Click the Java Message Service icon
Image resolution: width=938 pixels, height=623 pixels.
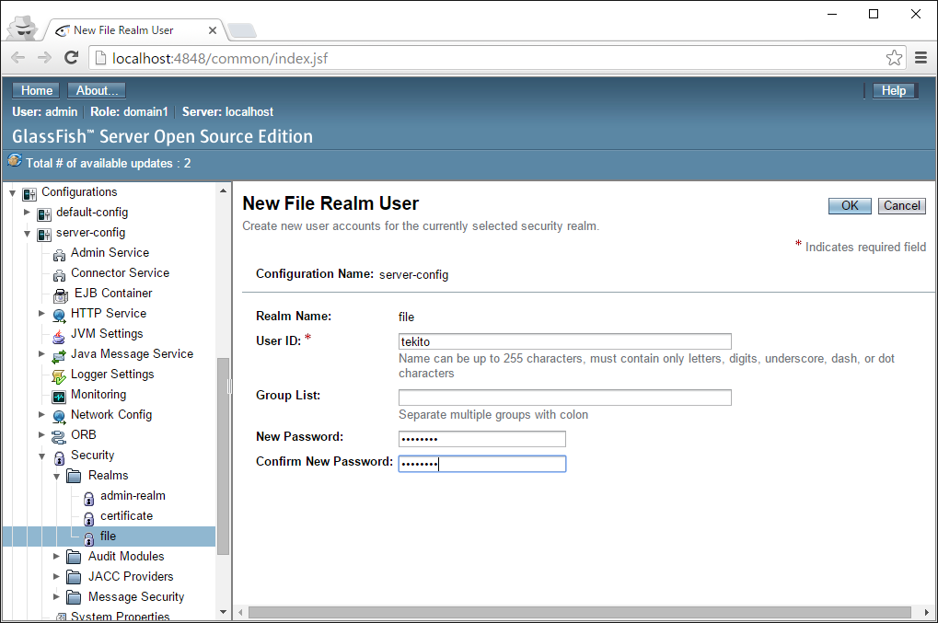pos(59,356)
